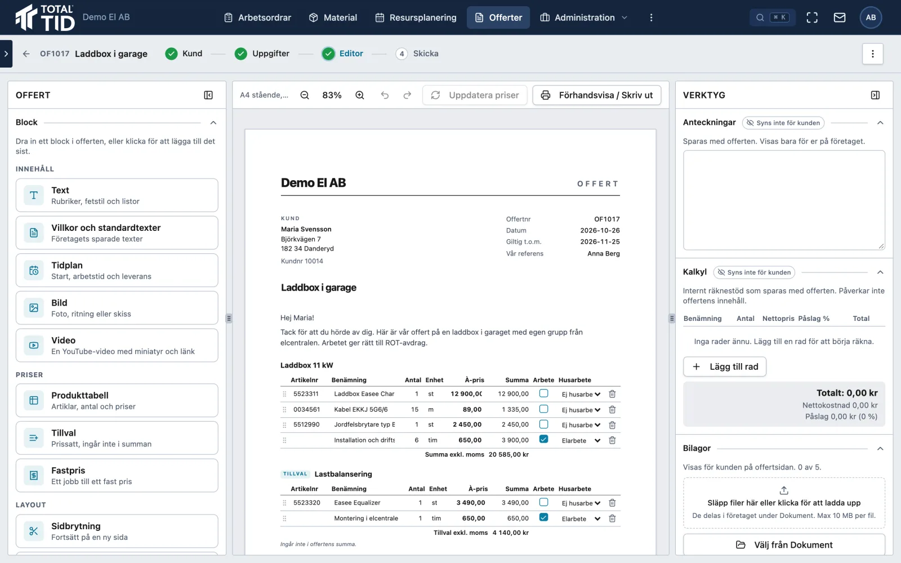Viewport: 901px width, 563px height.
Task: Collapse the VERKTYG right panel icon
Action: [875, 95]
